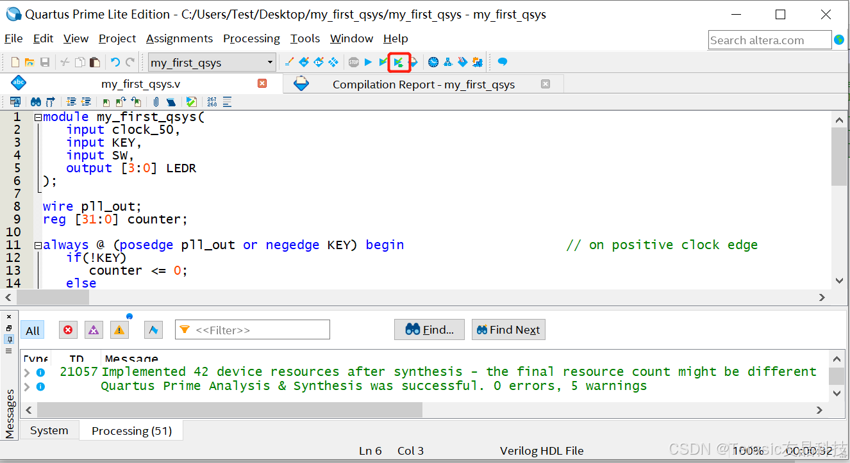Switch to Compilation Report tab
The height and width of the screenshot is (463, 850).
[x=423, y=84]
